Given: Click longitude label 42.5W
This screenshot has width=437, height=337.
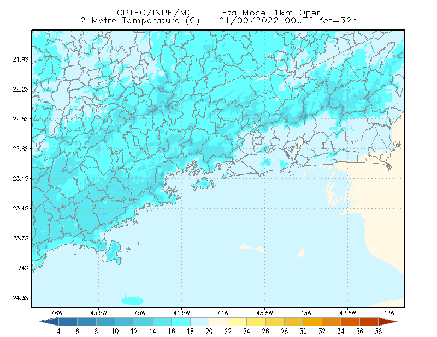Looking at the screenshot, I should coord(348,313).
